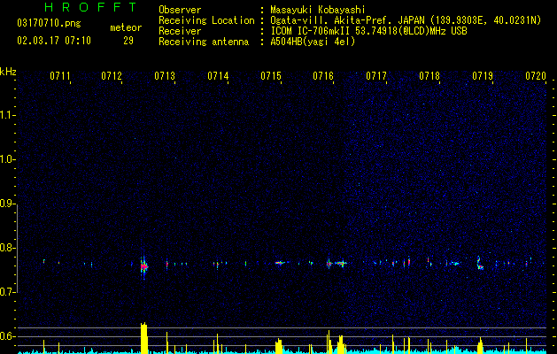The image size is (557, 354).
Task: Click the kHz axis unit label
Action: pos(8,72)
